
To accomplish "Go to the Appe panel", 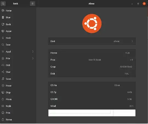I will click(x=18, y=31).
